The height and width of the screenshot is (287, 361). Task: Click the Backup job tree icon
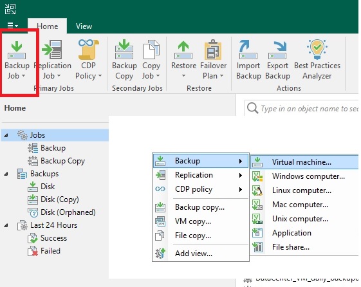coord(33,148)
